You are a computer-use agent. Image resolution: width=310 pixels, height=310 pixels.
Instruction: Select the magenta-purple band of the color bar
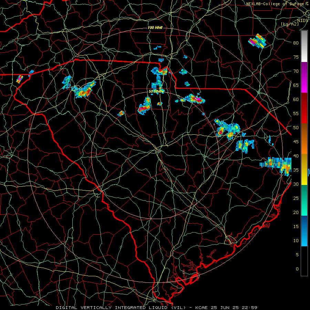click(x=304, y=77)
